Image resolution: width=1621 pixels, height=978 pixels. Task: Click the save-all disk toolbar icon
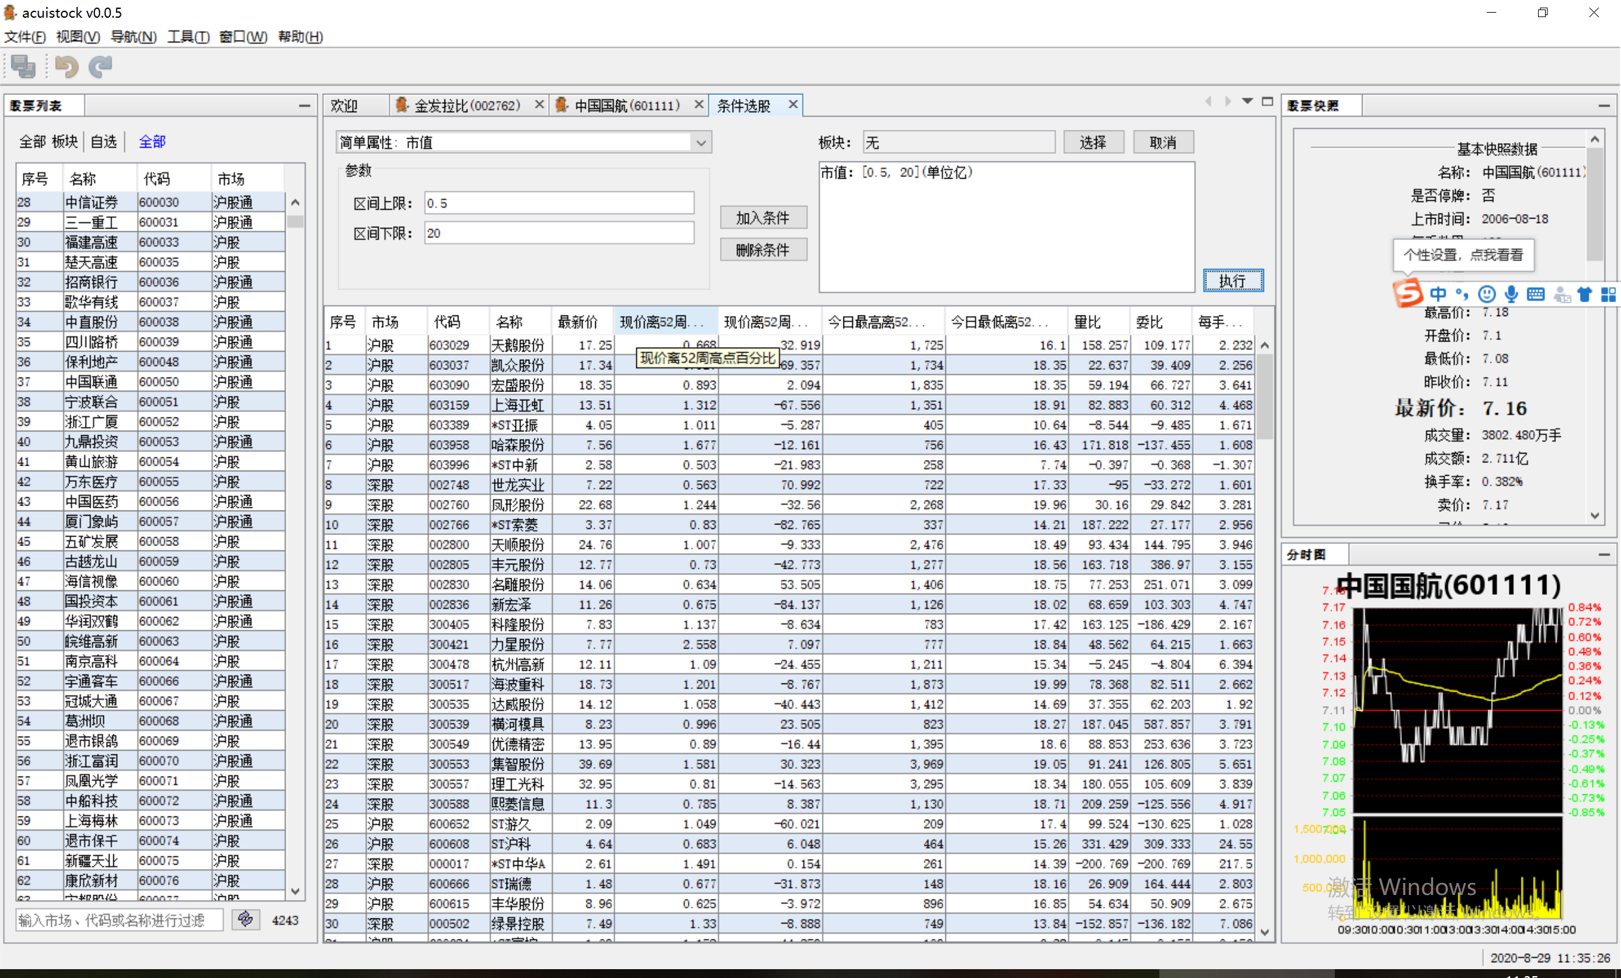tap(23, 67)
